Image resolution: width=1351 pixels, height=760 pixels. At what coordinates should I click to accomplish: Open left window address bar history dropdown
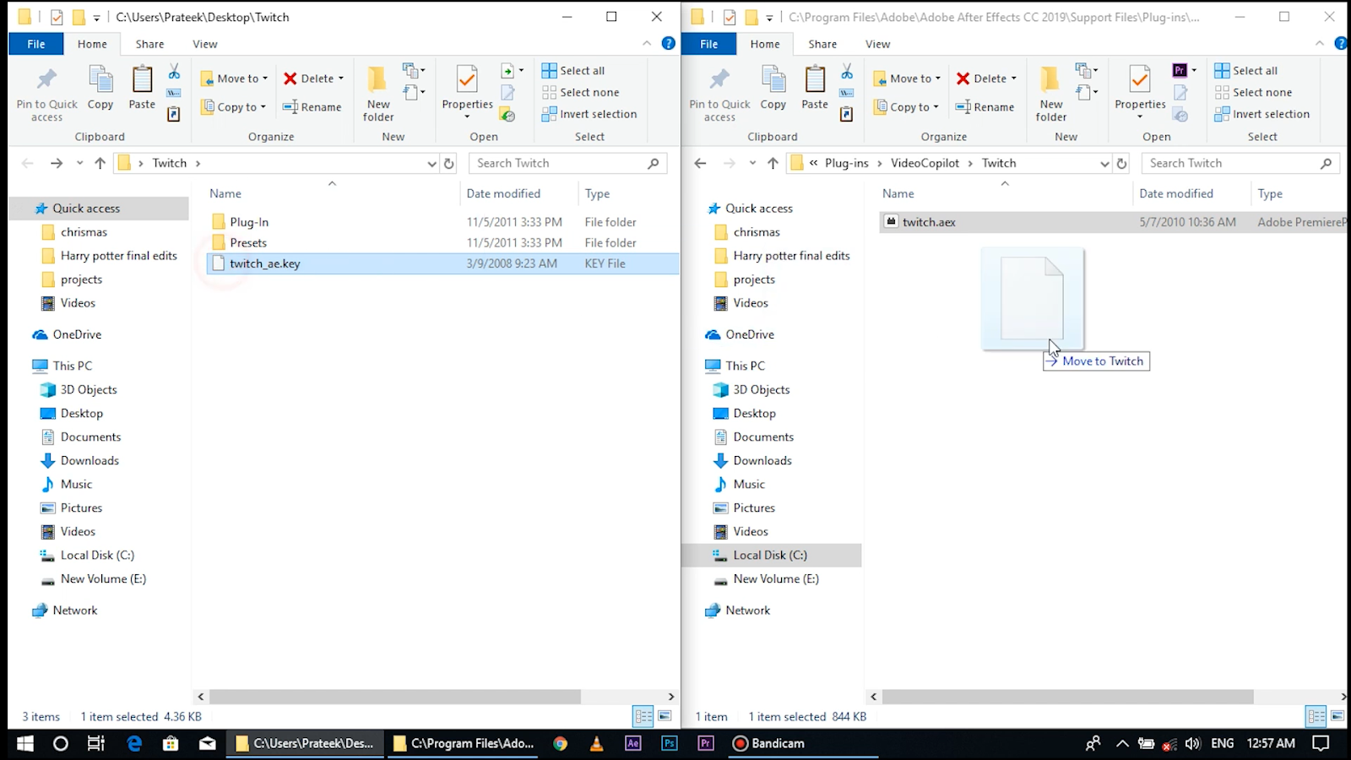[432, 164]
